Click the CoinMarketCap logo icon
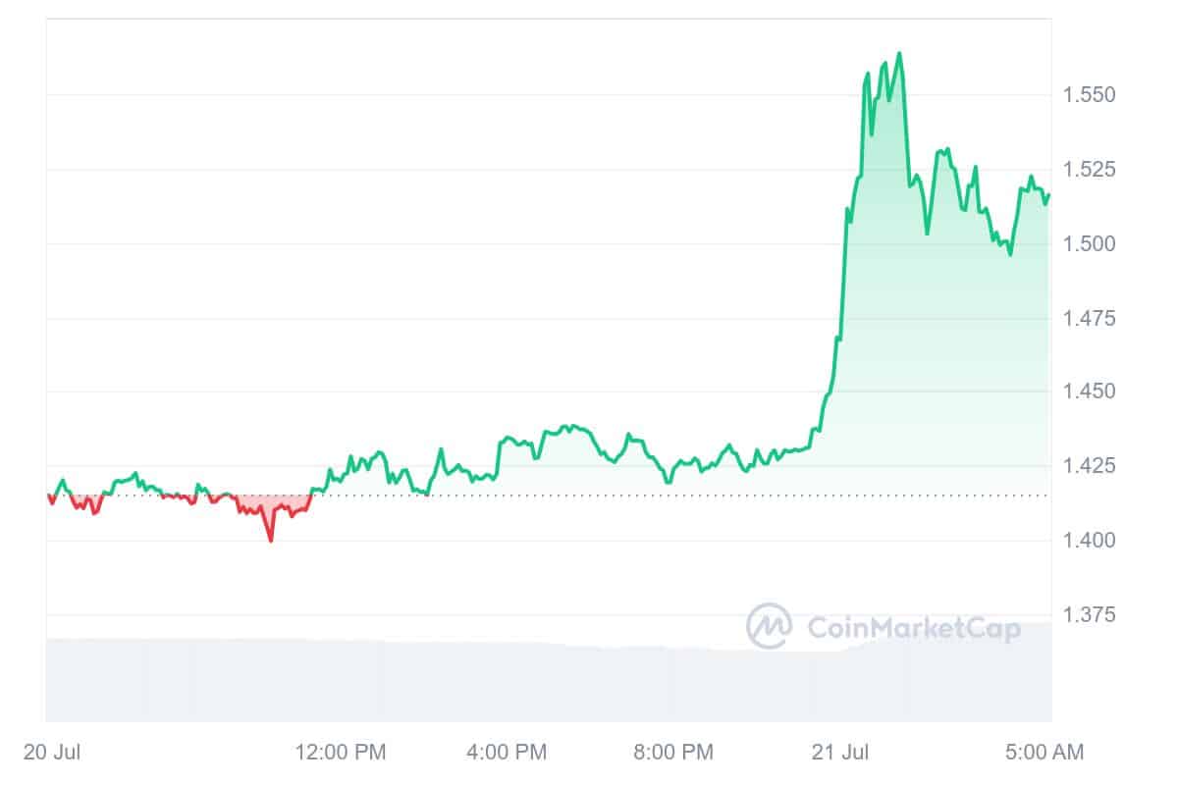Image resolution: width=1178 pixels, height=785 pixels. (770, 626)
